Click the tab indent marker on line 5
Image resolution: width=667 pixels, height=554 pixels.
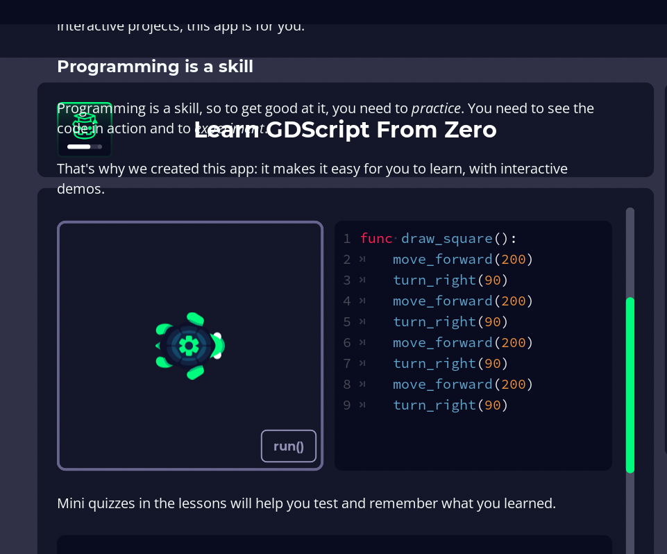point(362,321)
